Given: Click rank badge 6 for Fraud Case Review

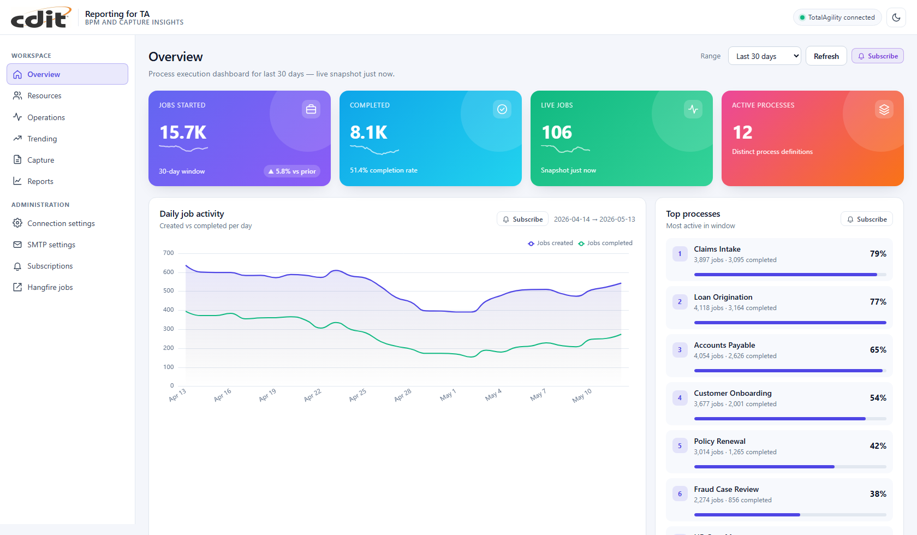Looking at the screenshot, I should coord(680,494).
